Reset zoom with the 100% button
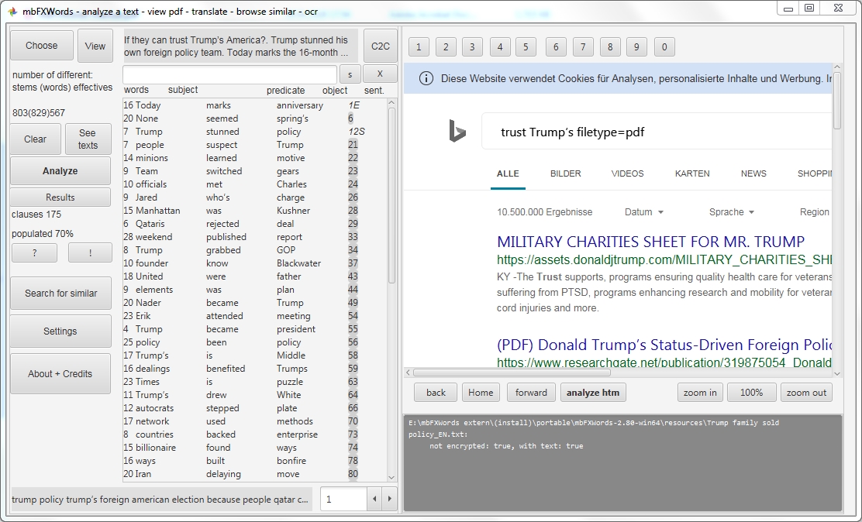Viewport: 862px width, 522px height. [x=751, y=393]
